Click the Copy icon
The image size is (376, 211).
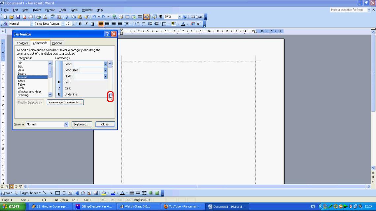click(73, 17)
